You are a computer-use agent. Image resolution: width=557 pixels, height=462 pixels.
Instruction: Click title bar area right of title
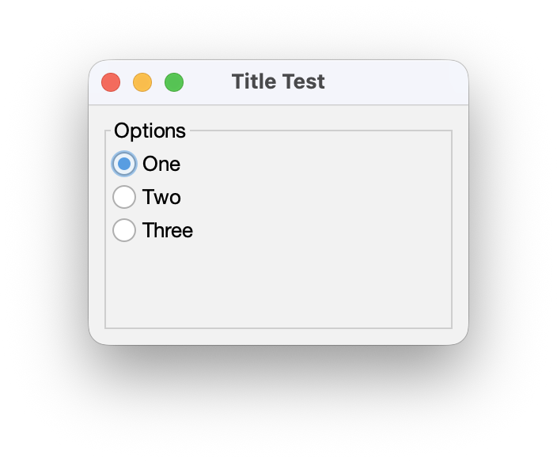(x=396, y=82)
